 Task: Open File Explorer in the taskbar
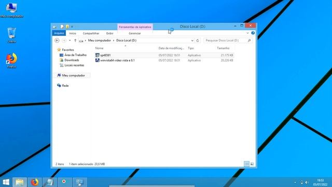click(20, 182)
